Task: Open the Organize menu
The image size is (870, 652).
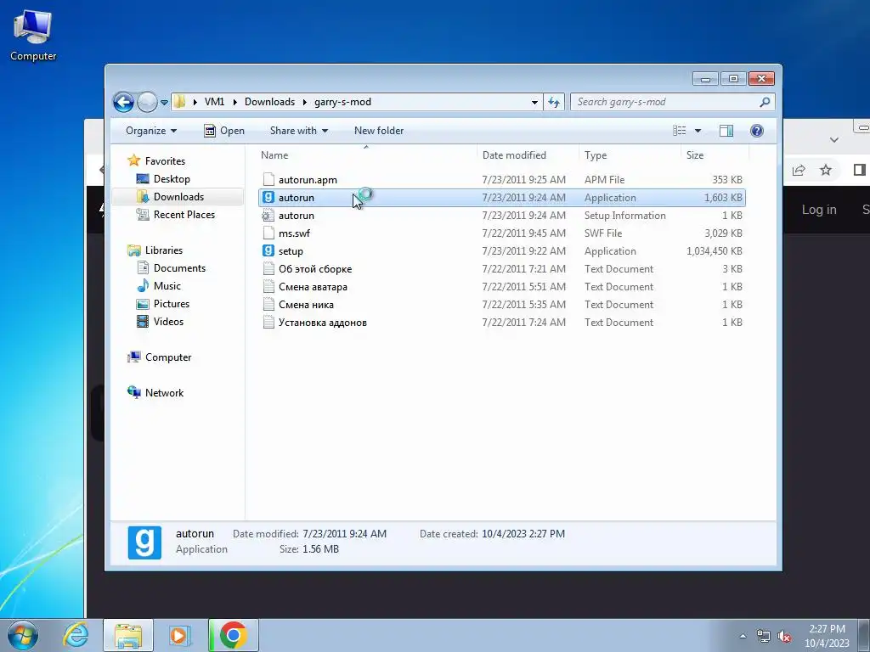Action: point(151,131)
